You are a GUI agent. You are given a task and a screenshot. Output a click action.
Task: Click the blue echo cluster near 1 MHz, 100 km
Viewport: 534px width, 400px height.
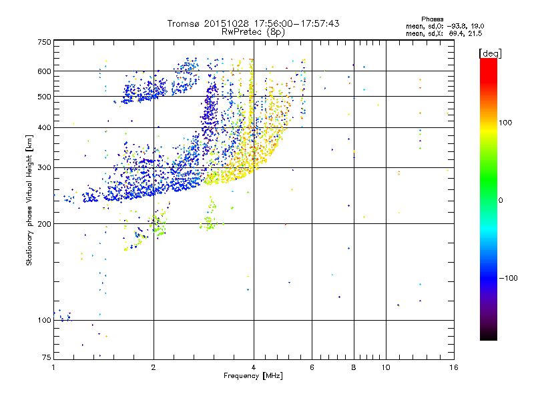pos(62,316)
